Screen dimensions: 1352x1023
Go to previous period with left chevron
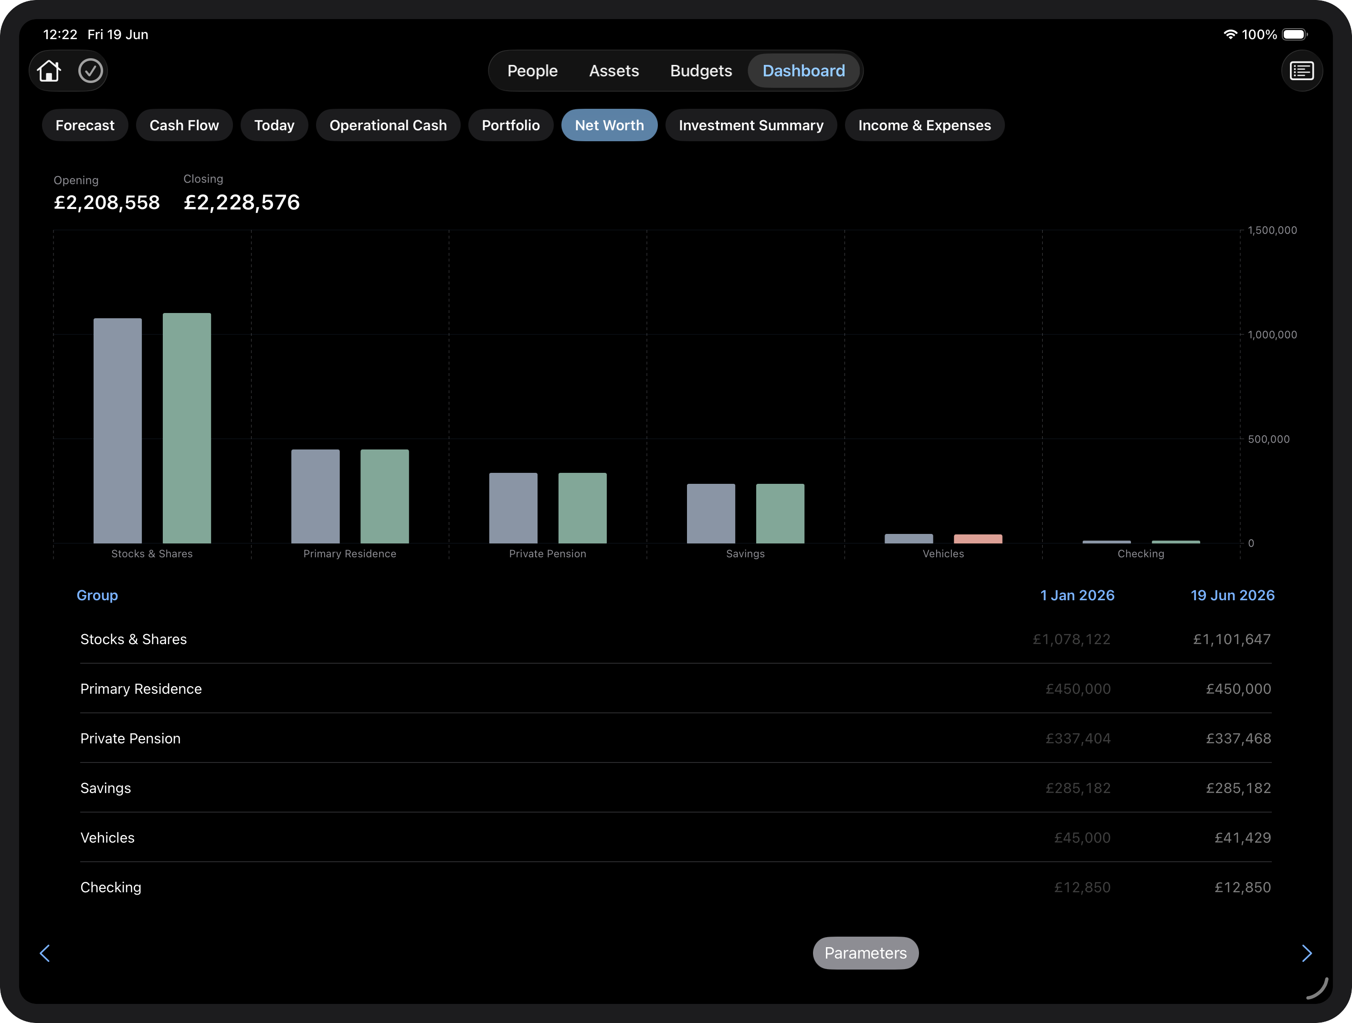point(44,953)
